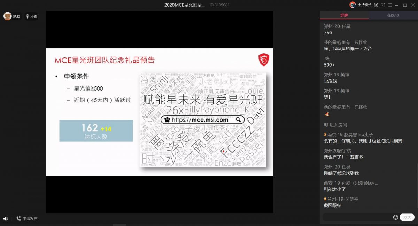Click the room ID:8199081 text

tap(220, 5)
